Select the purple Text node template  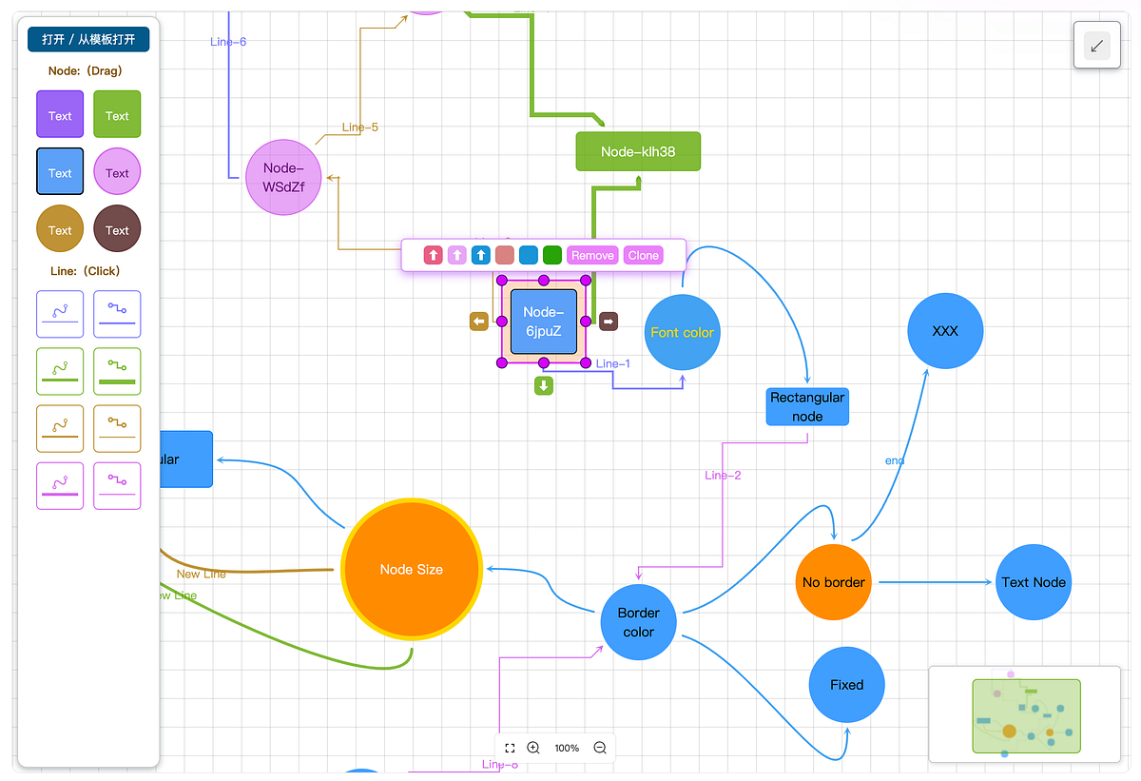pos(60,114)
